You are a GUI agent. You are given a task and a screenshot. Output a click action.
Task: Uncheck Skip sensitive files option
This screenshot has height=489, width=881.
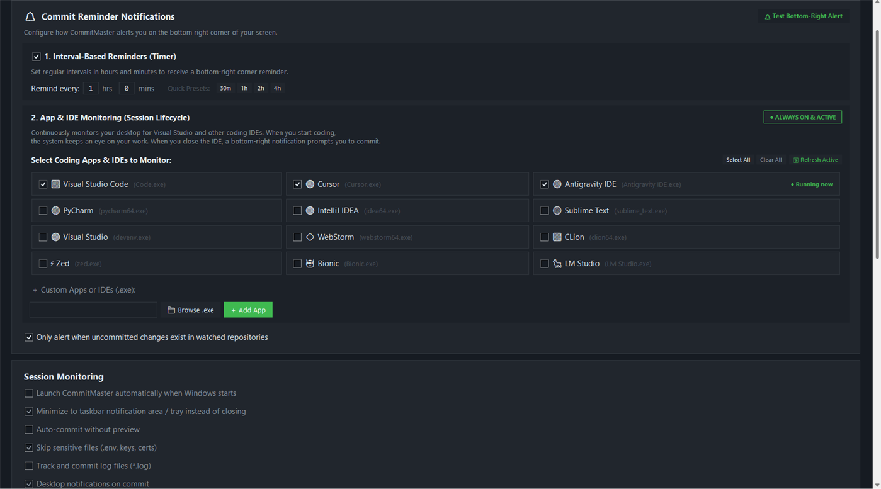29,448
